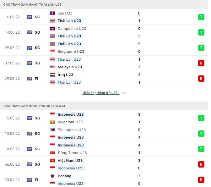Click green T badge for Lào U23 match
Viewport: 211px width, 187px height.
[x=201, y=17]
